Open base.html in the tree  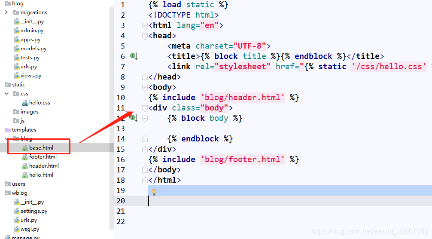pyautogui.click(x=41, y=148)
